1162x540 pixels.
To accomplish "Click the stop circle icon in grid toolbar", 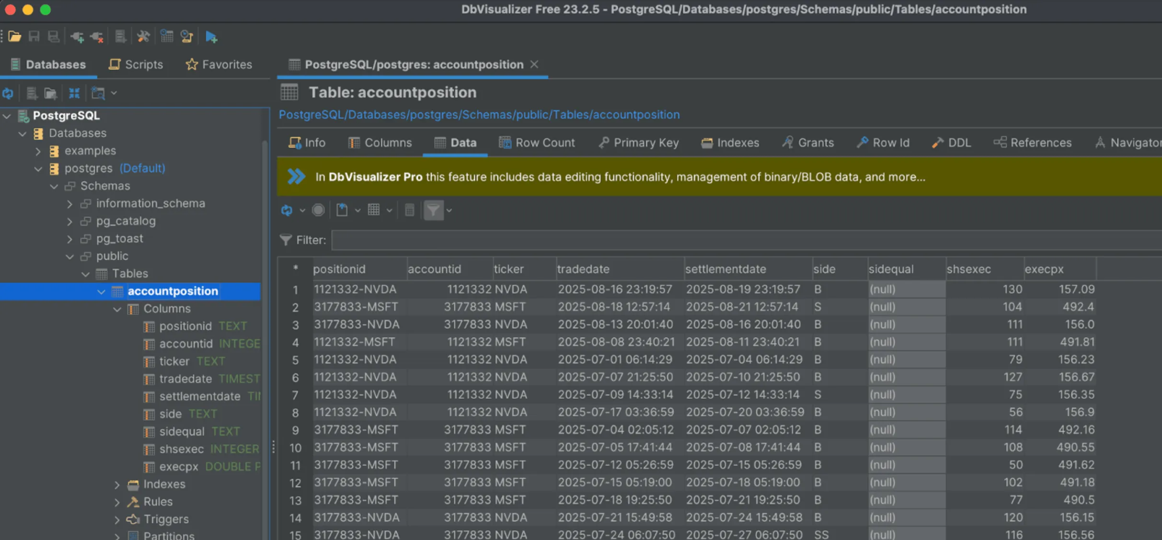I will click(318, 210).
